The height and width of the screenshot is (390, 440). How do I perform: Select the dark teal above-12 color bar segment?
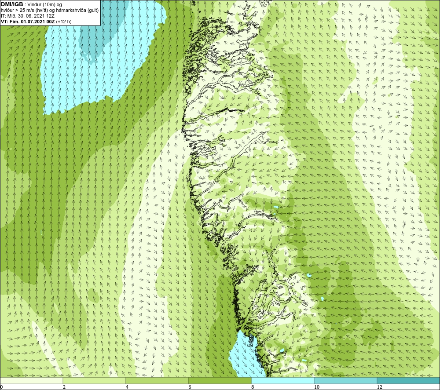pos(409,380)
